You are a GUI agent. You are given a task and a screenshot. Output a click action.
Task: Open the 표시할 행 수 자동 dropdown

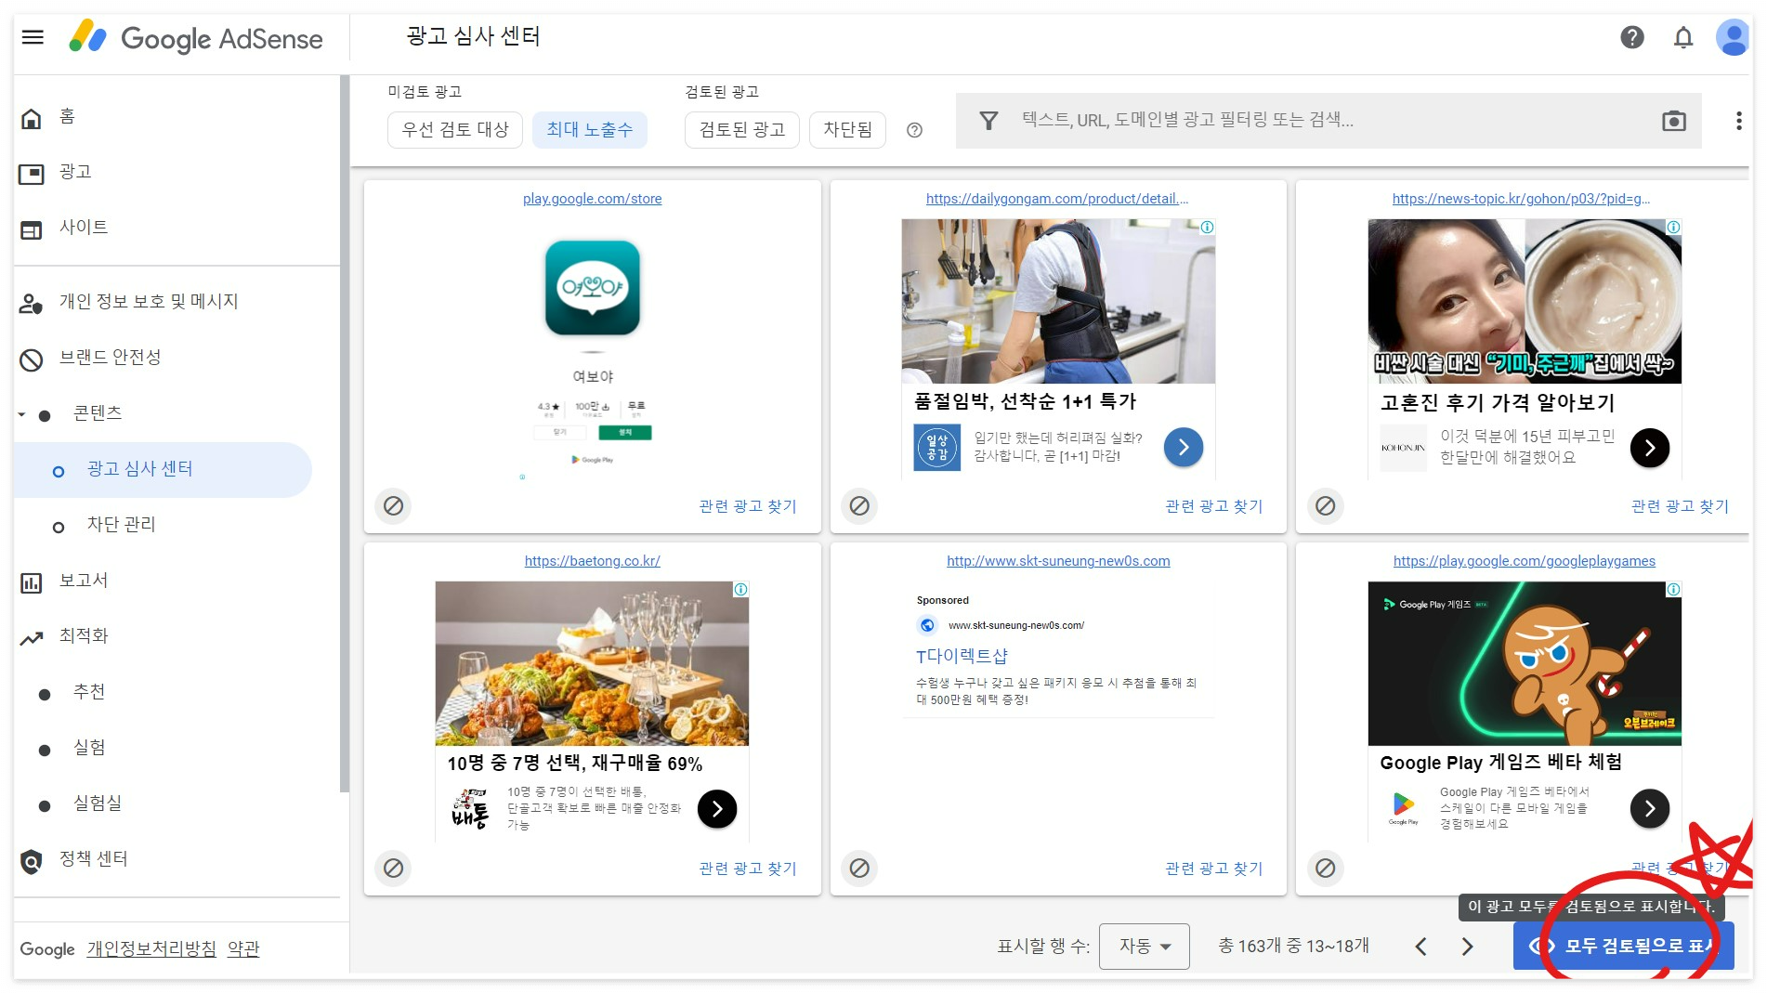pyautogui.click(x=1144, y=946)
